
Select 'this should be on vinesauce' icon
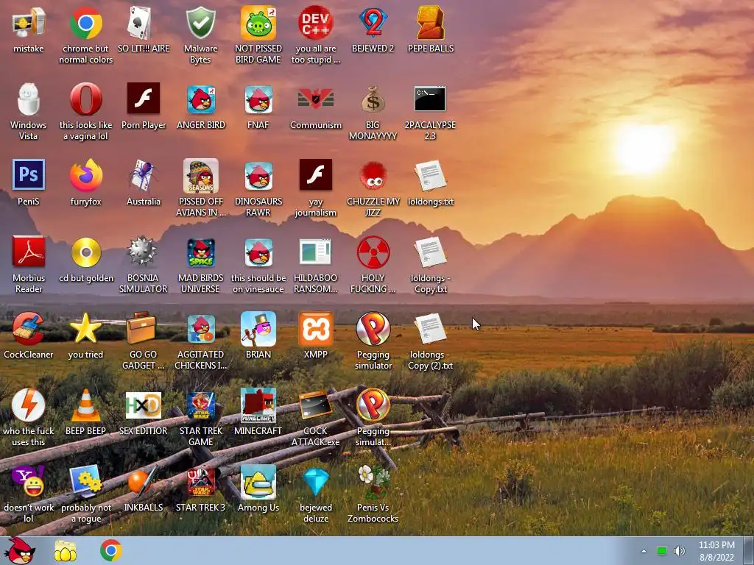tap(258, 252)
